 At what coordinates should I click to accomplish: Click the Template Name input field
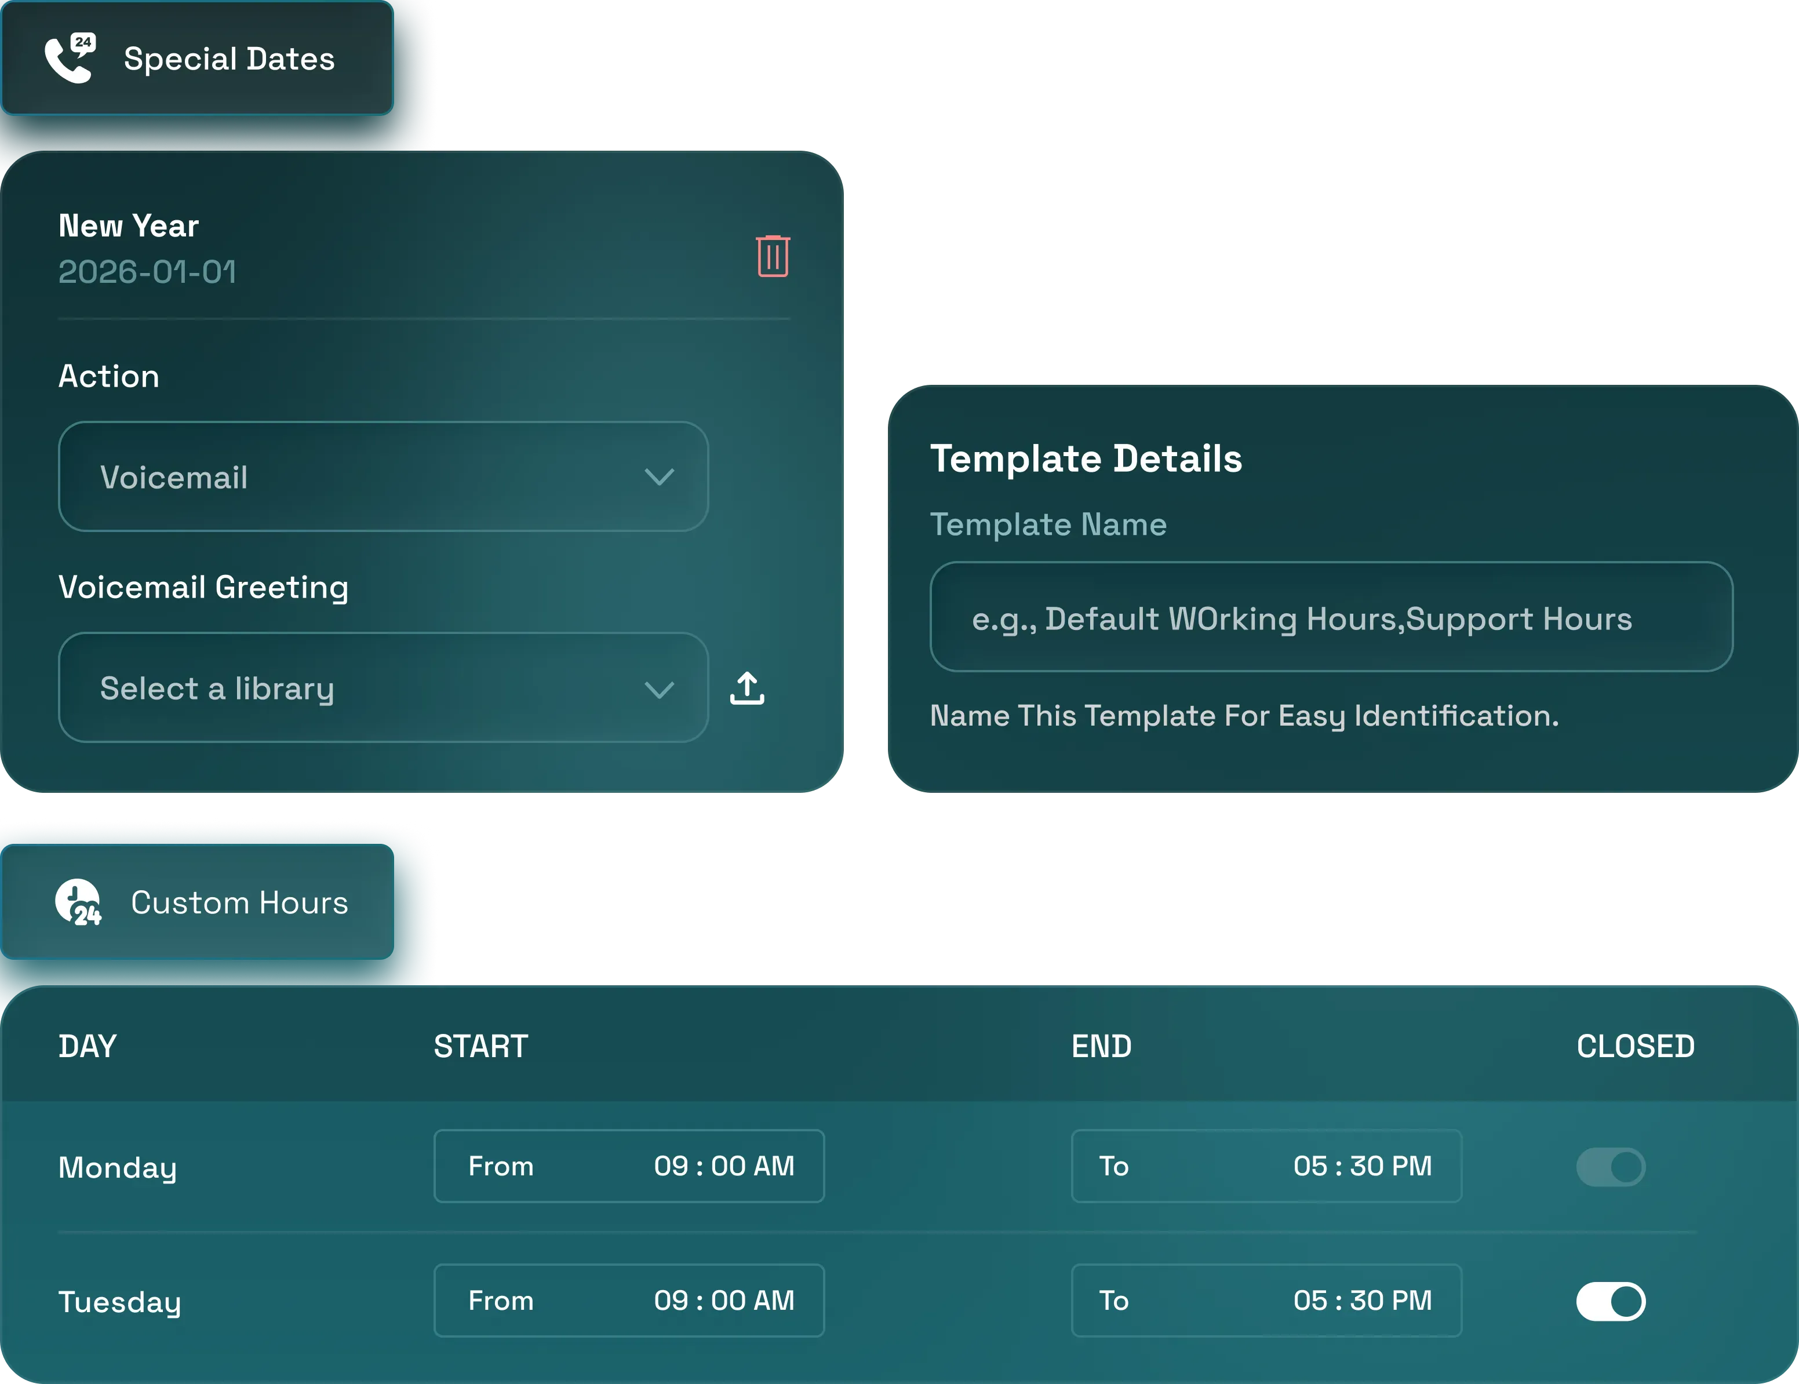coord(1331,617)
